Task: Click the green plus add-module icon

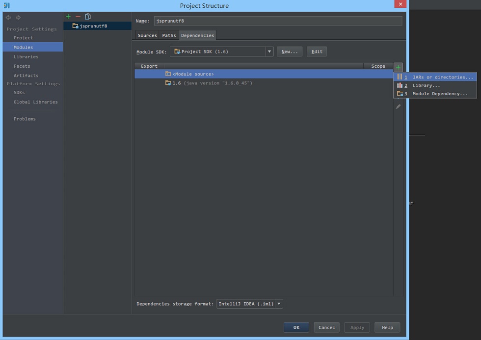Action: pos(68,17)
